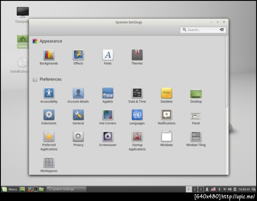Screen dimensions: 257x201
Task: Open the file manager panel launcher
Action: (x=41, y=189)
